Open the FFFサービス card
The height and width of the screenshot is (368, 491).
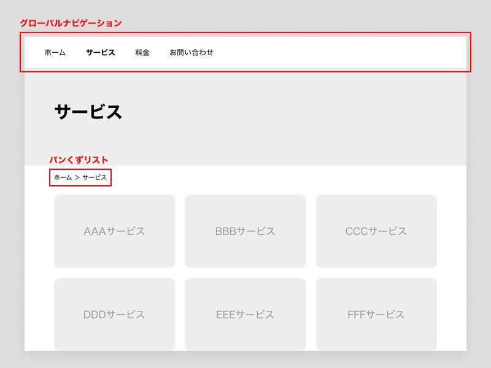[x=376, y=314]
